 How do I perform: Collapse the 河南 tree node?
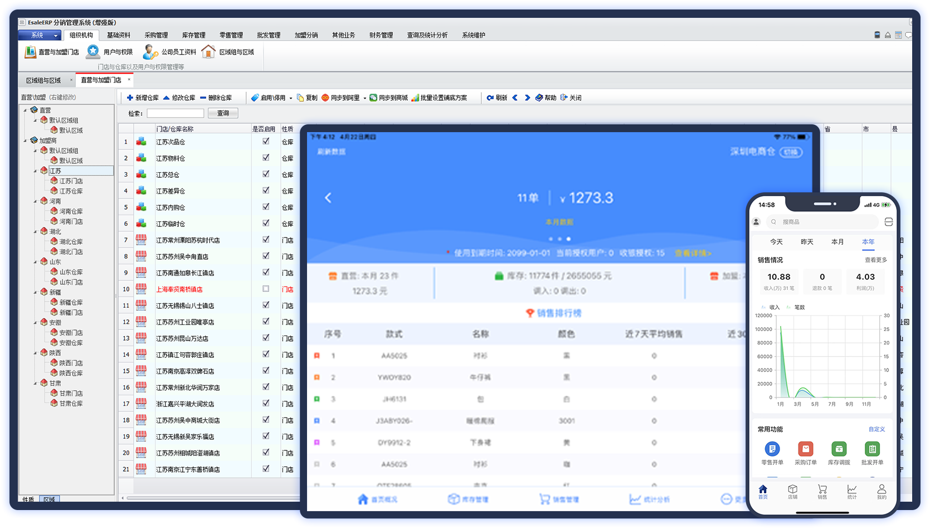tap(36, 201)
